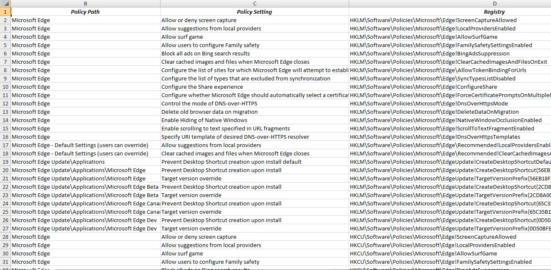The height and width of the screenshot is (270, 551).
Task: Select "Allow users to configure Family safety" in row 5
Action: 254,45
